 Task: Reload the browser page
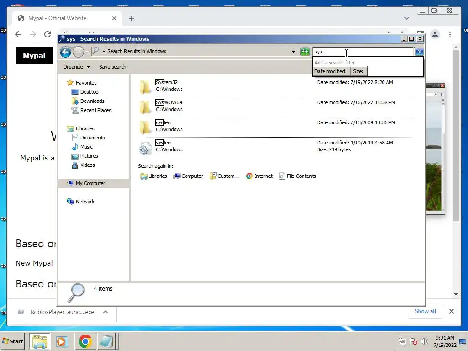coord(48,34)
